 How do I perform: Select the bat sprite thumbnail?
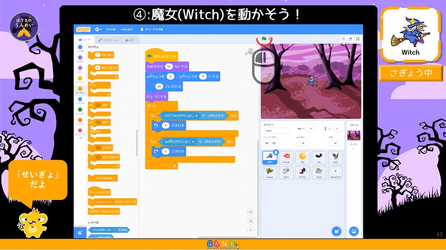click(319, 157)
